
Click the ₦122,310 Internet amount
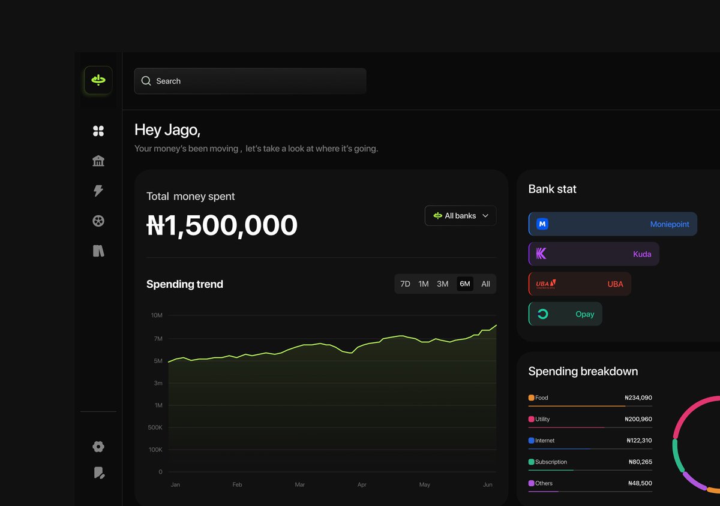(639, 441)
